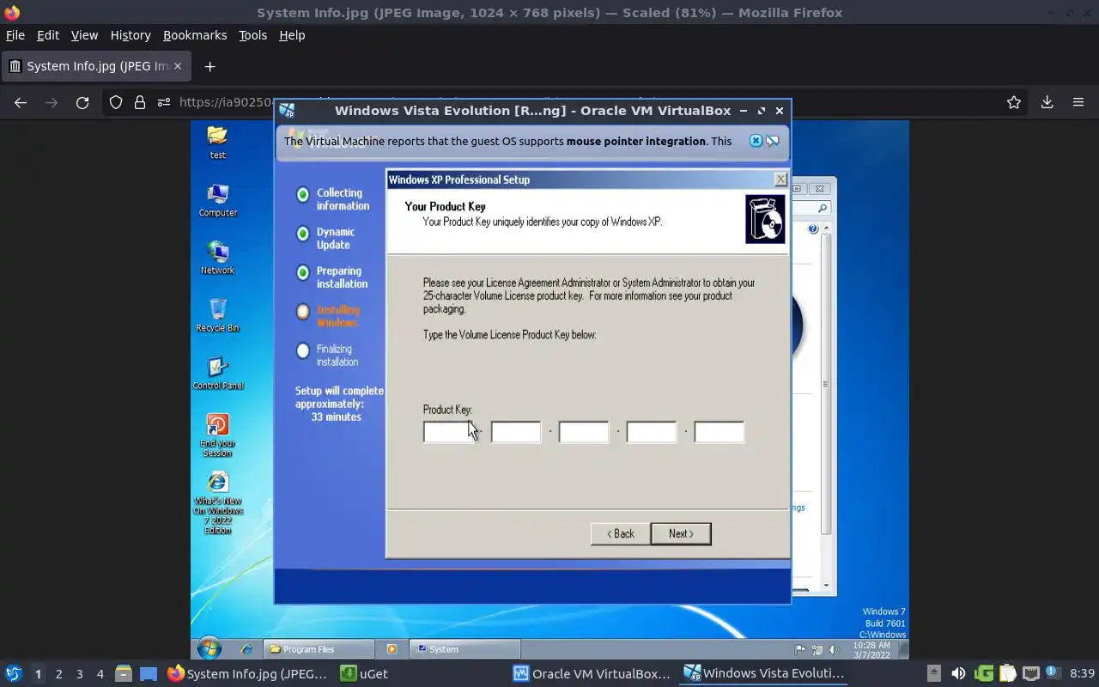This screenshot has height=687, width=1099.
Task: Click the VirtualBox window title icon
Action: click(x=287, y=111)
